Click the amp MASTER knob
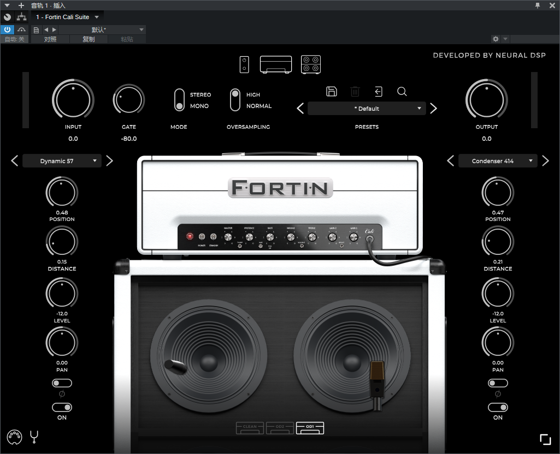The height and width of the screenshot is (454, 560). tap(228, 237)
